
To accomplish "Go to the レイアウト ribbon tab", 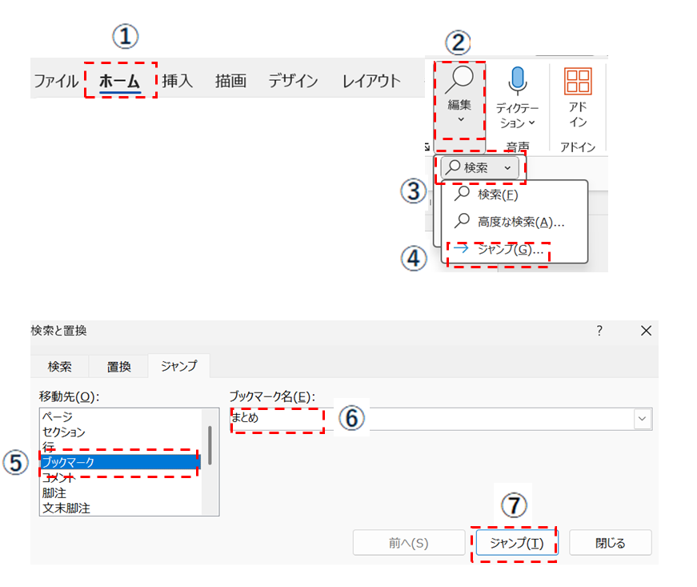I will [x=371, y=81].
